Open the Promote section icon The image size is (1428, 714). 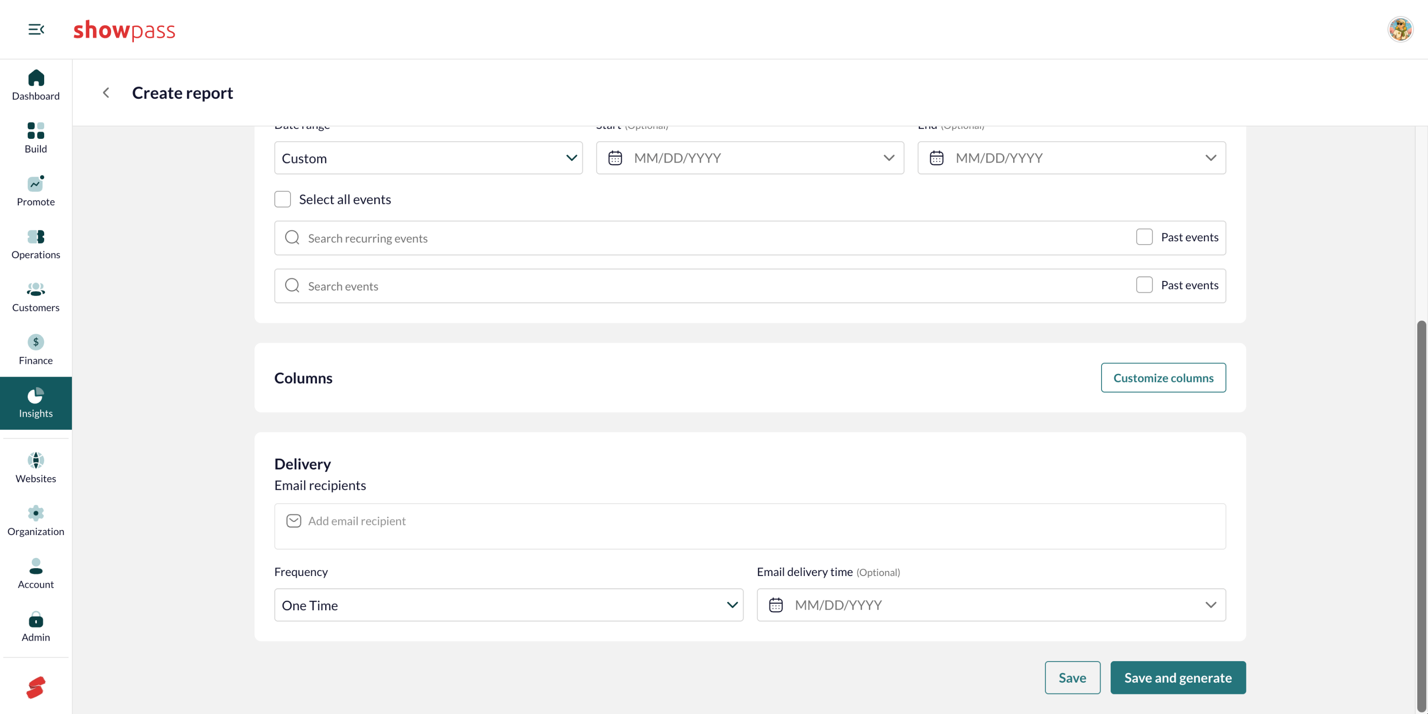click(x=36, y=184)
